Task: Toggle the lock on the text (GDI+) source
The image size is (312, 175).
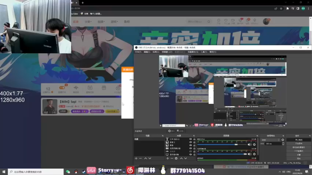Action: (x=194, y=139)
